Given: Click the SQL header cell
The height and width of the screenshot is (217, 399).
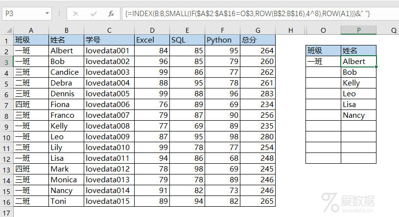Looking at the screenshot, I should click(x=188, y=40).
